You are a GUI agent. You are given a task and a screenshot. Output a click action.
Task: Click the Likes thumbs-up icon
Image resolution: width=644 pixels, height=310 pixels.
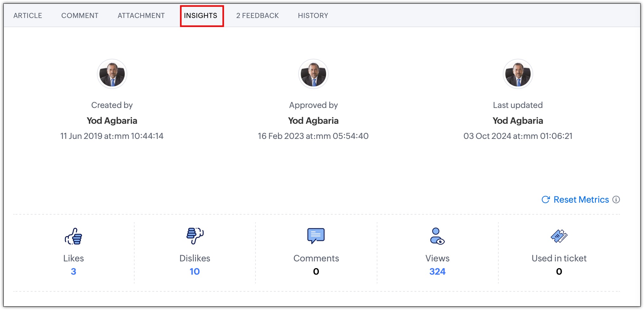click(73, 236)
